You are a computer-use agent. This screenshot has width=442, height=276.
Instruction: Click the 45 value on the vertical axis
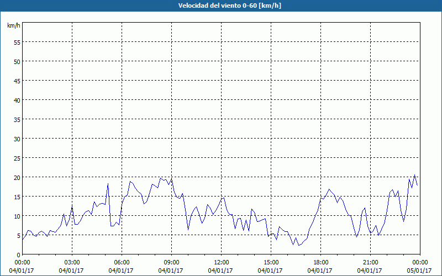click(x=17, y=81)
